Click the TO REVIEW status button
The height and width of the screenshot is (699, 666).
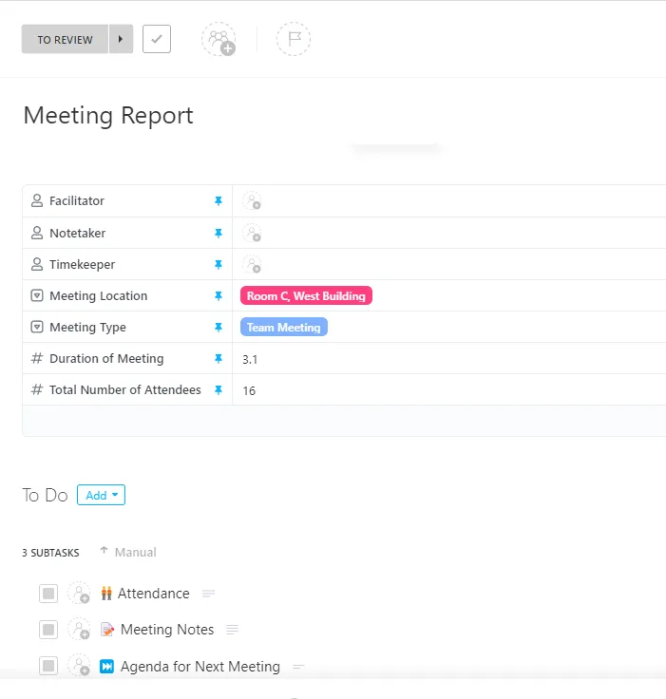point(65,39)
